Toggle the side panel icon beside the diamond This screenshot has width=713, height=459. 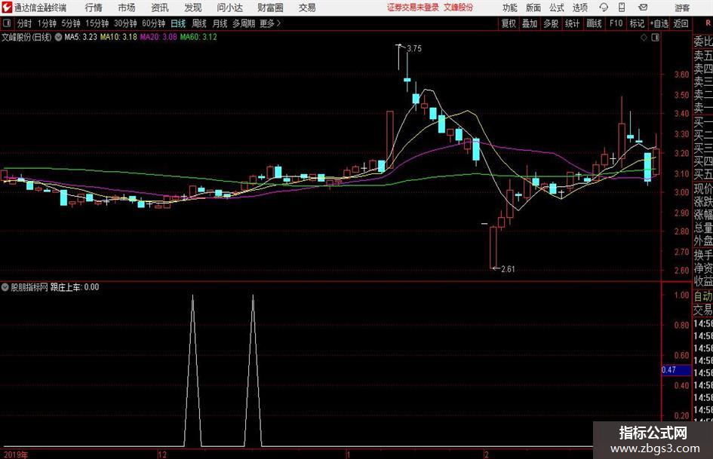tap(655, 38)
